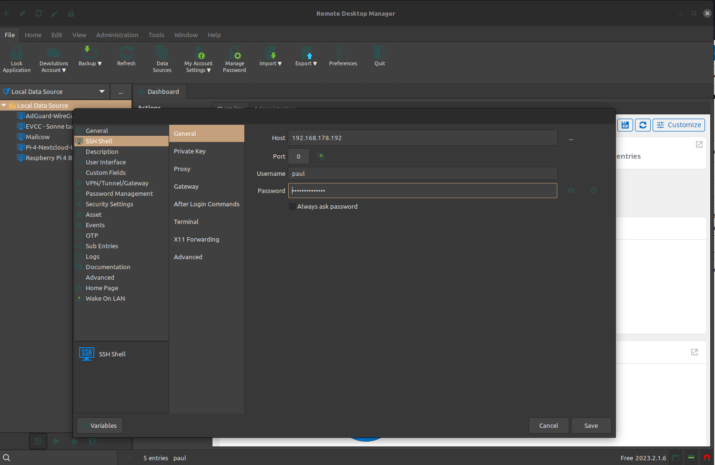Open Data Sources from the ribbon
This screenshot has width=715, height=465.
[x=162, y=53]
